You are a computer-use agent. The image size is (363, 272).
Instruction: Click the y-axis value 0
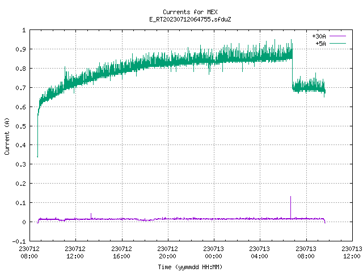(24, 222)
